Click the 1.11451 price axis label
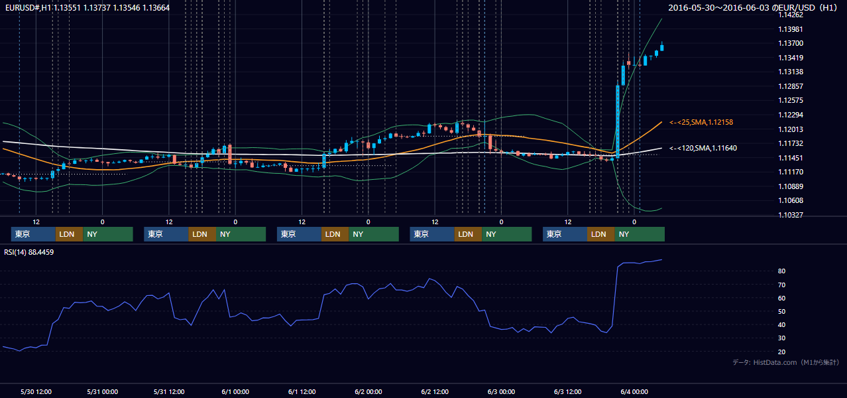 (x=791, y=158)
